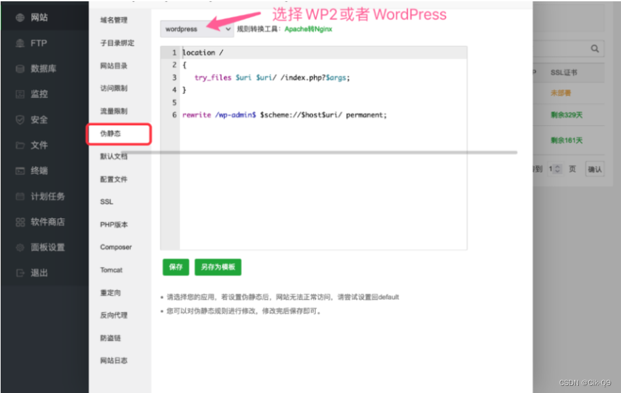Open the Tomcat tab

click(111, 270)
